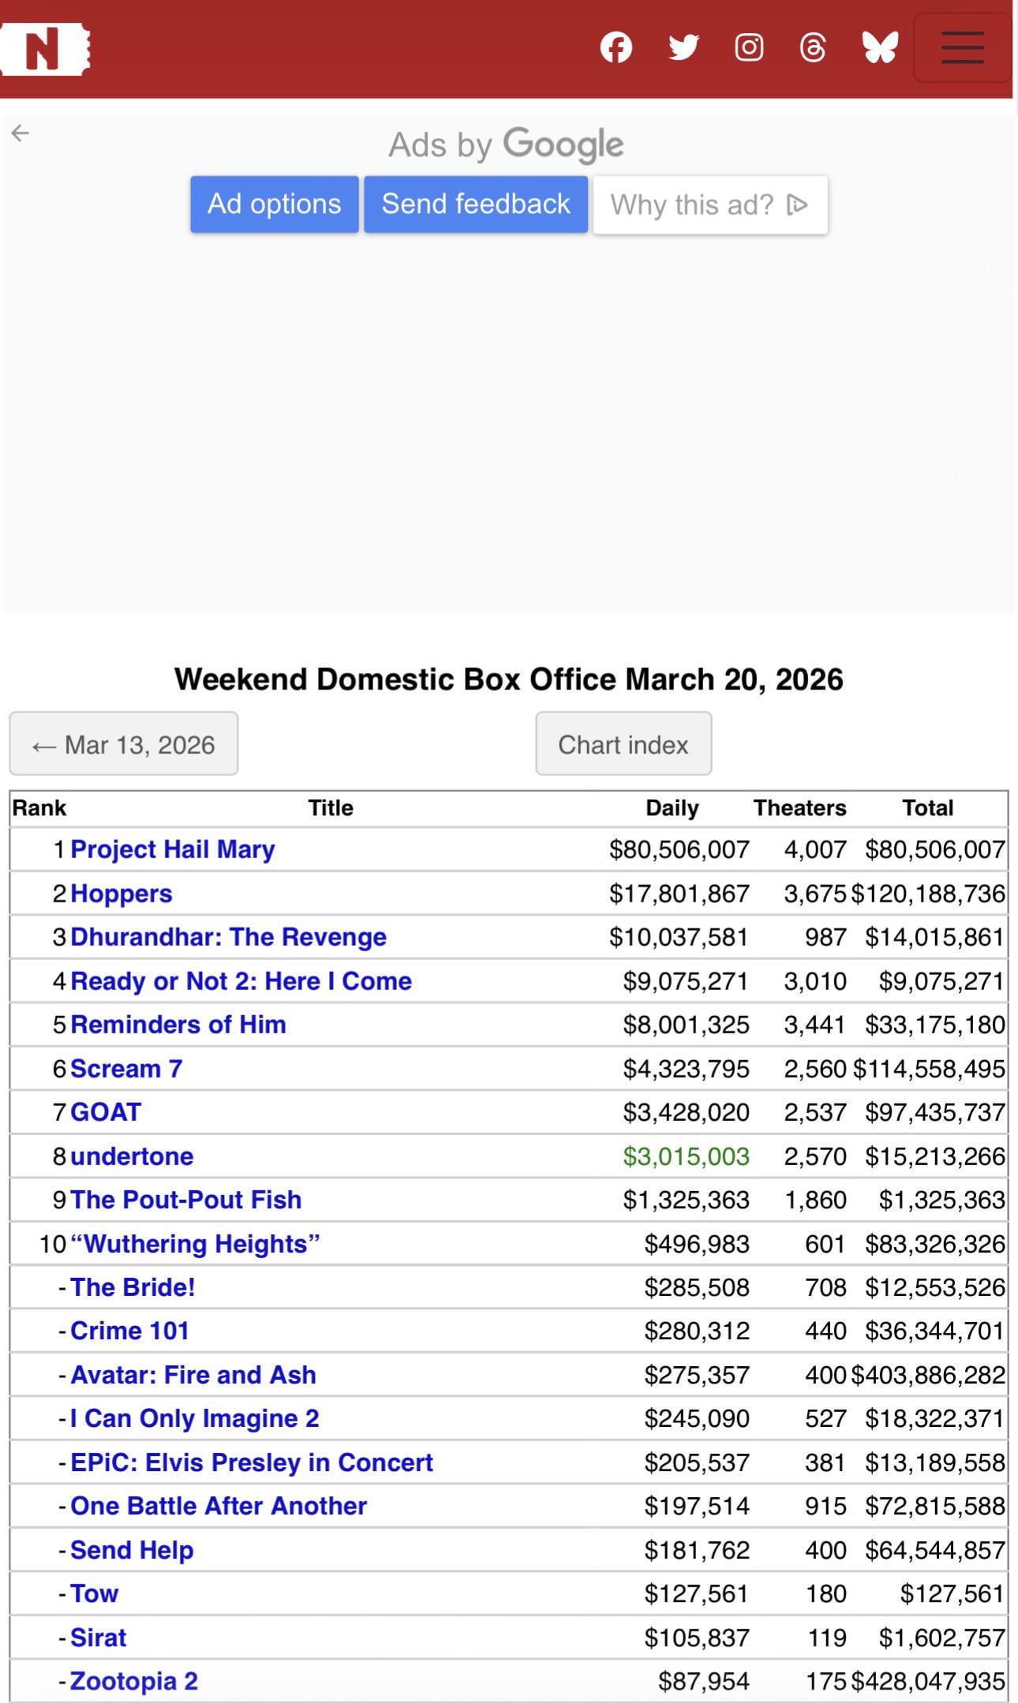Go to previous Mar 13, 2026 chart

click(x=124, y=745)
